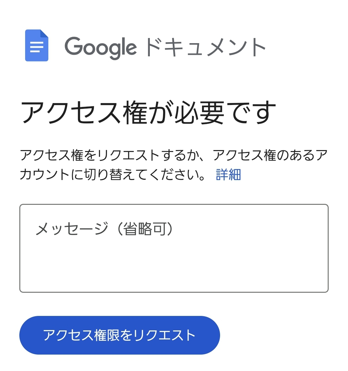
Task: Click the description line starting アクセス権をリクエストするか
Action: (x=174, y=155)
